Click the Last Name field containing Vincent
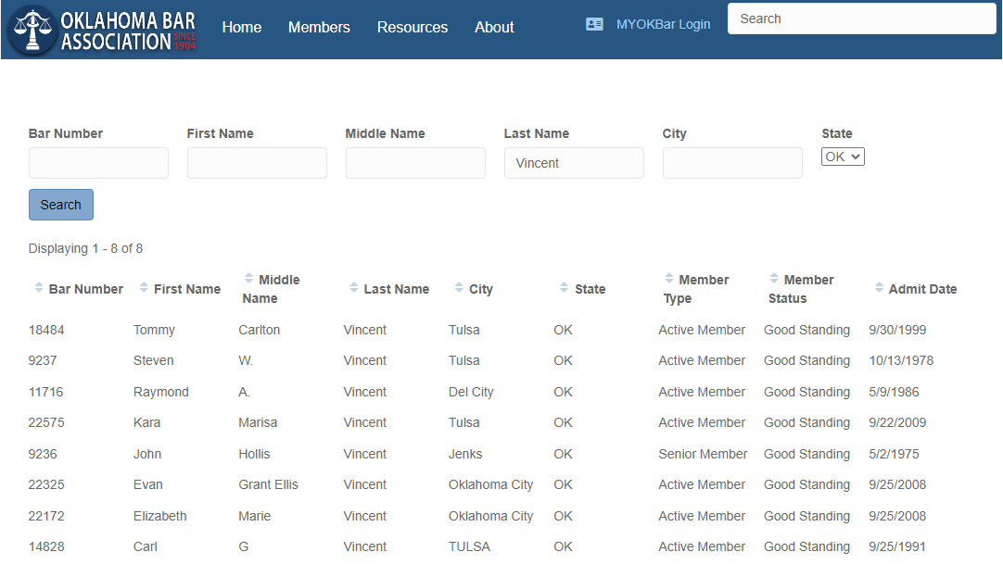The width and height of the screenshot is (1003, 577). (575, 163)
